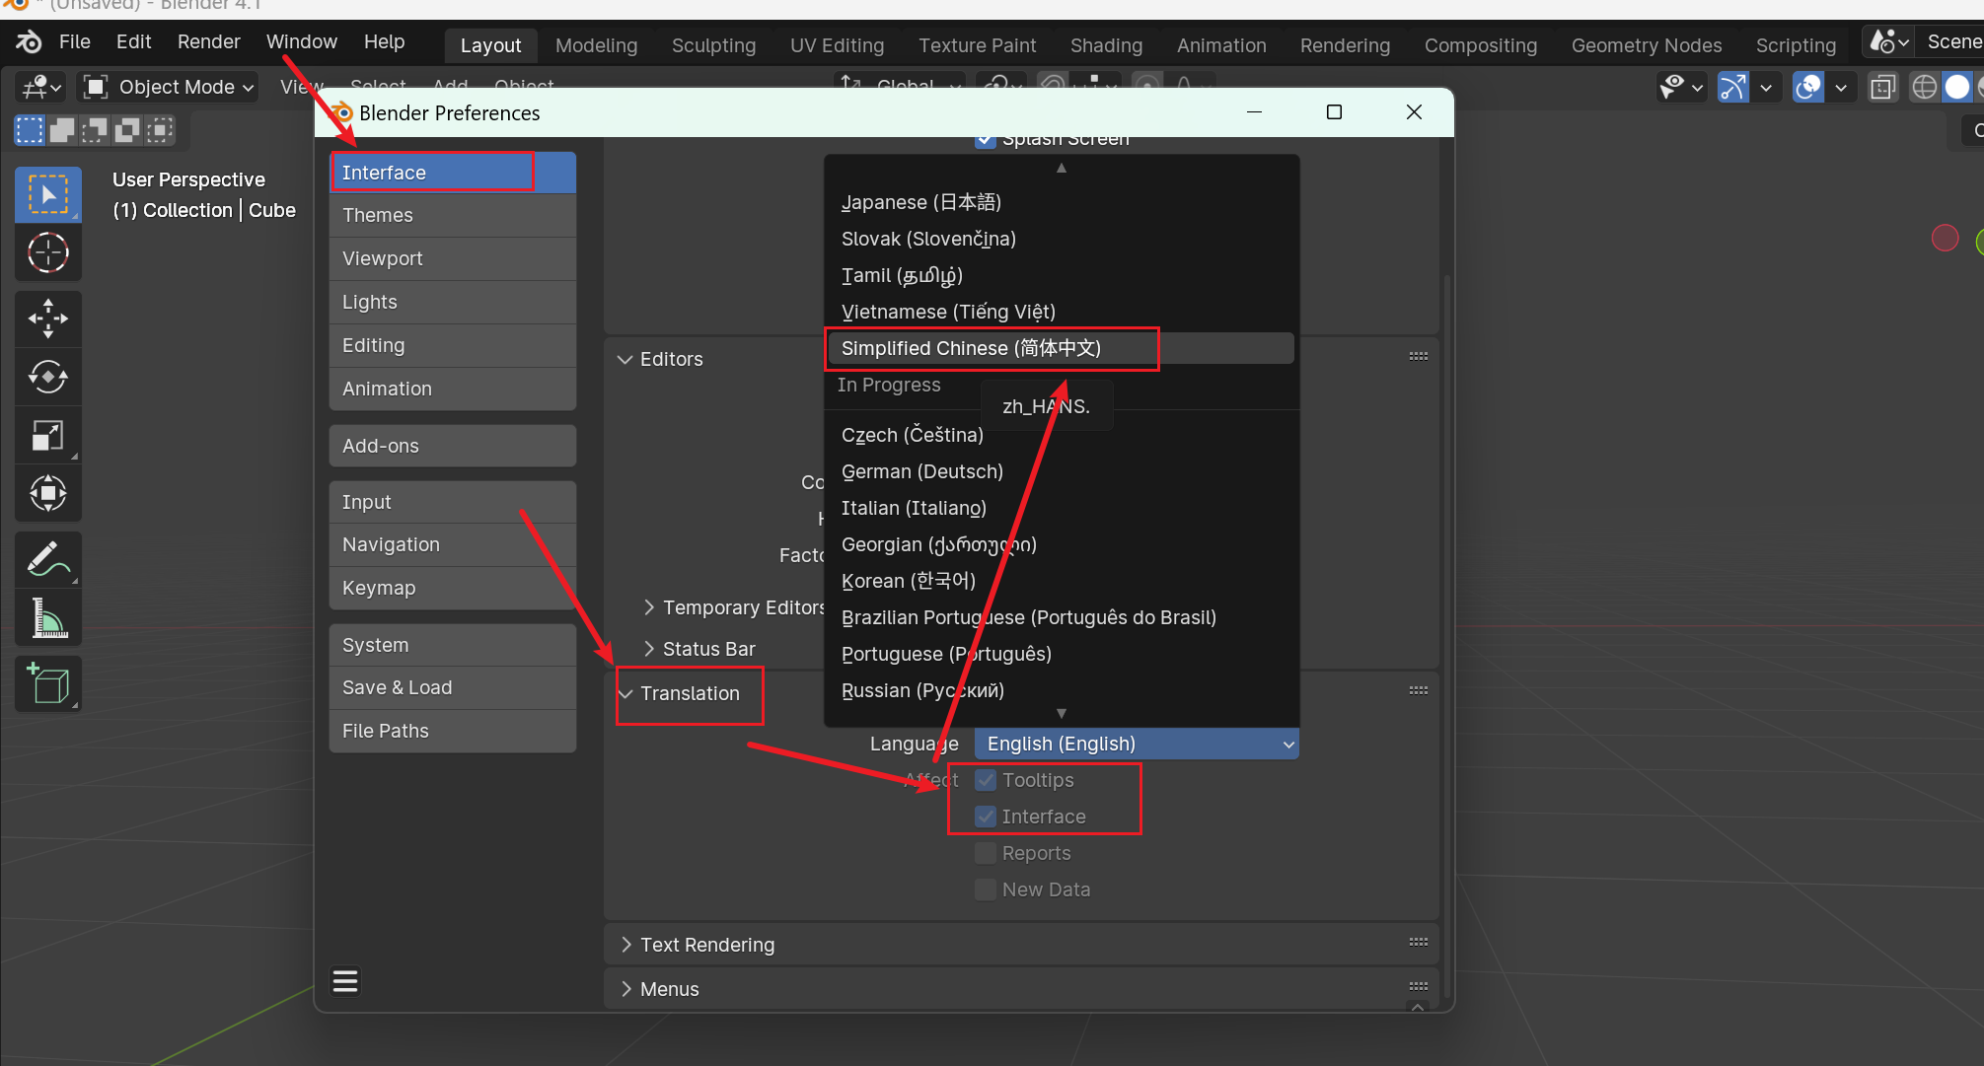Screen dimensions: 1984x1066
Task: Expand the Text Rendering panel
Action: tap(706, 945)
